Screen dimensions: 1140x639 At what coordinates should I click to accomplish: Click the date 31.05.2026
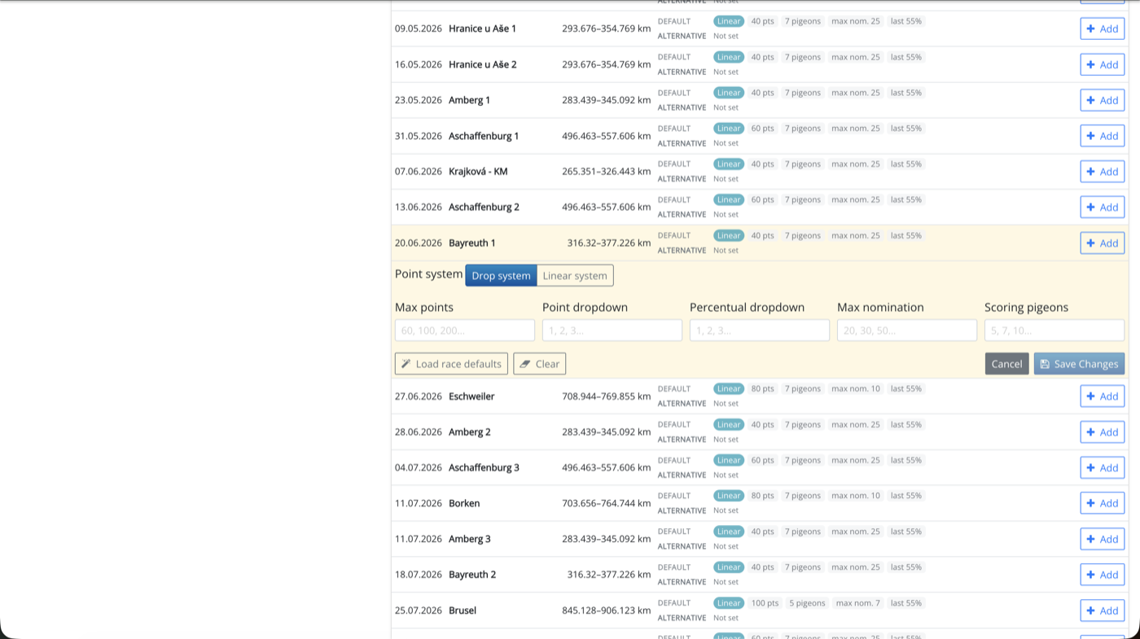point(419,136)
